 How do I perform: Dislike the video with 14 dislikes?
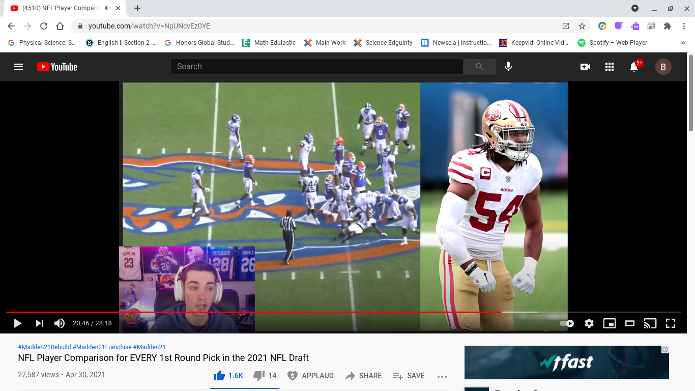coord(265,376)
